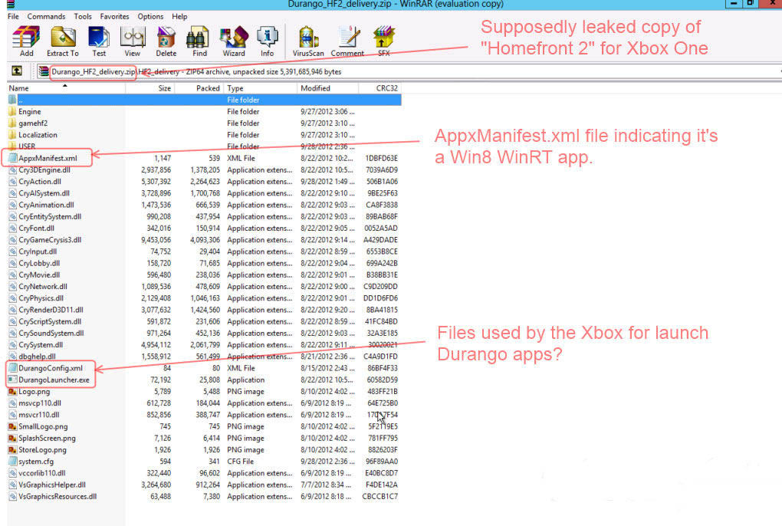This screenshot has height=526, width=782.
Task: Open the Options menu
Action: point(150,16)
